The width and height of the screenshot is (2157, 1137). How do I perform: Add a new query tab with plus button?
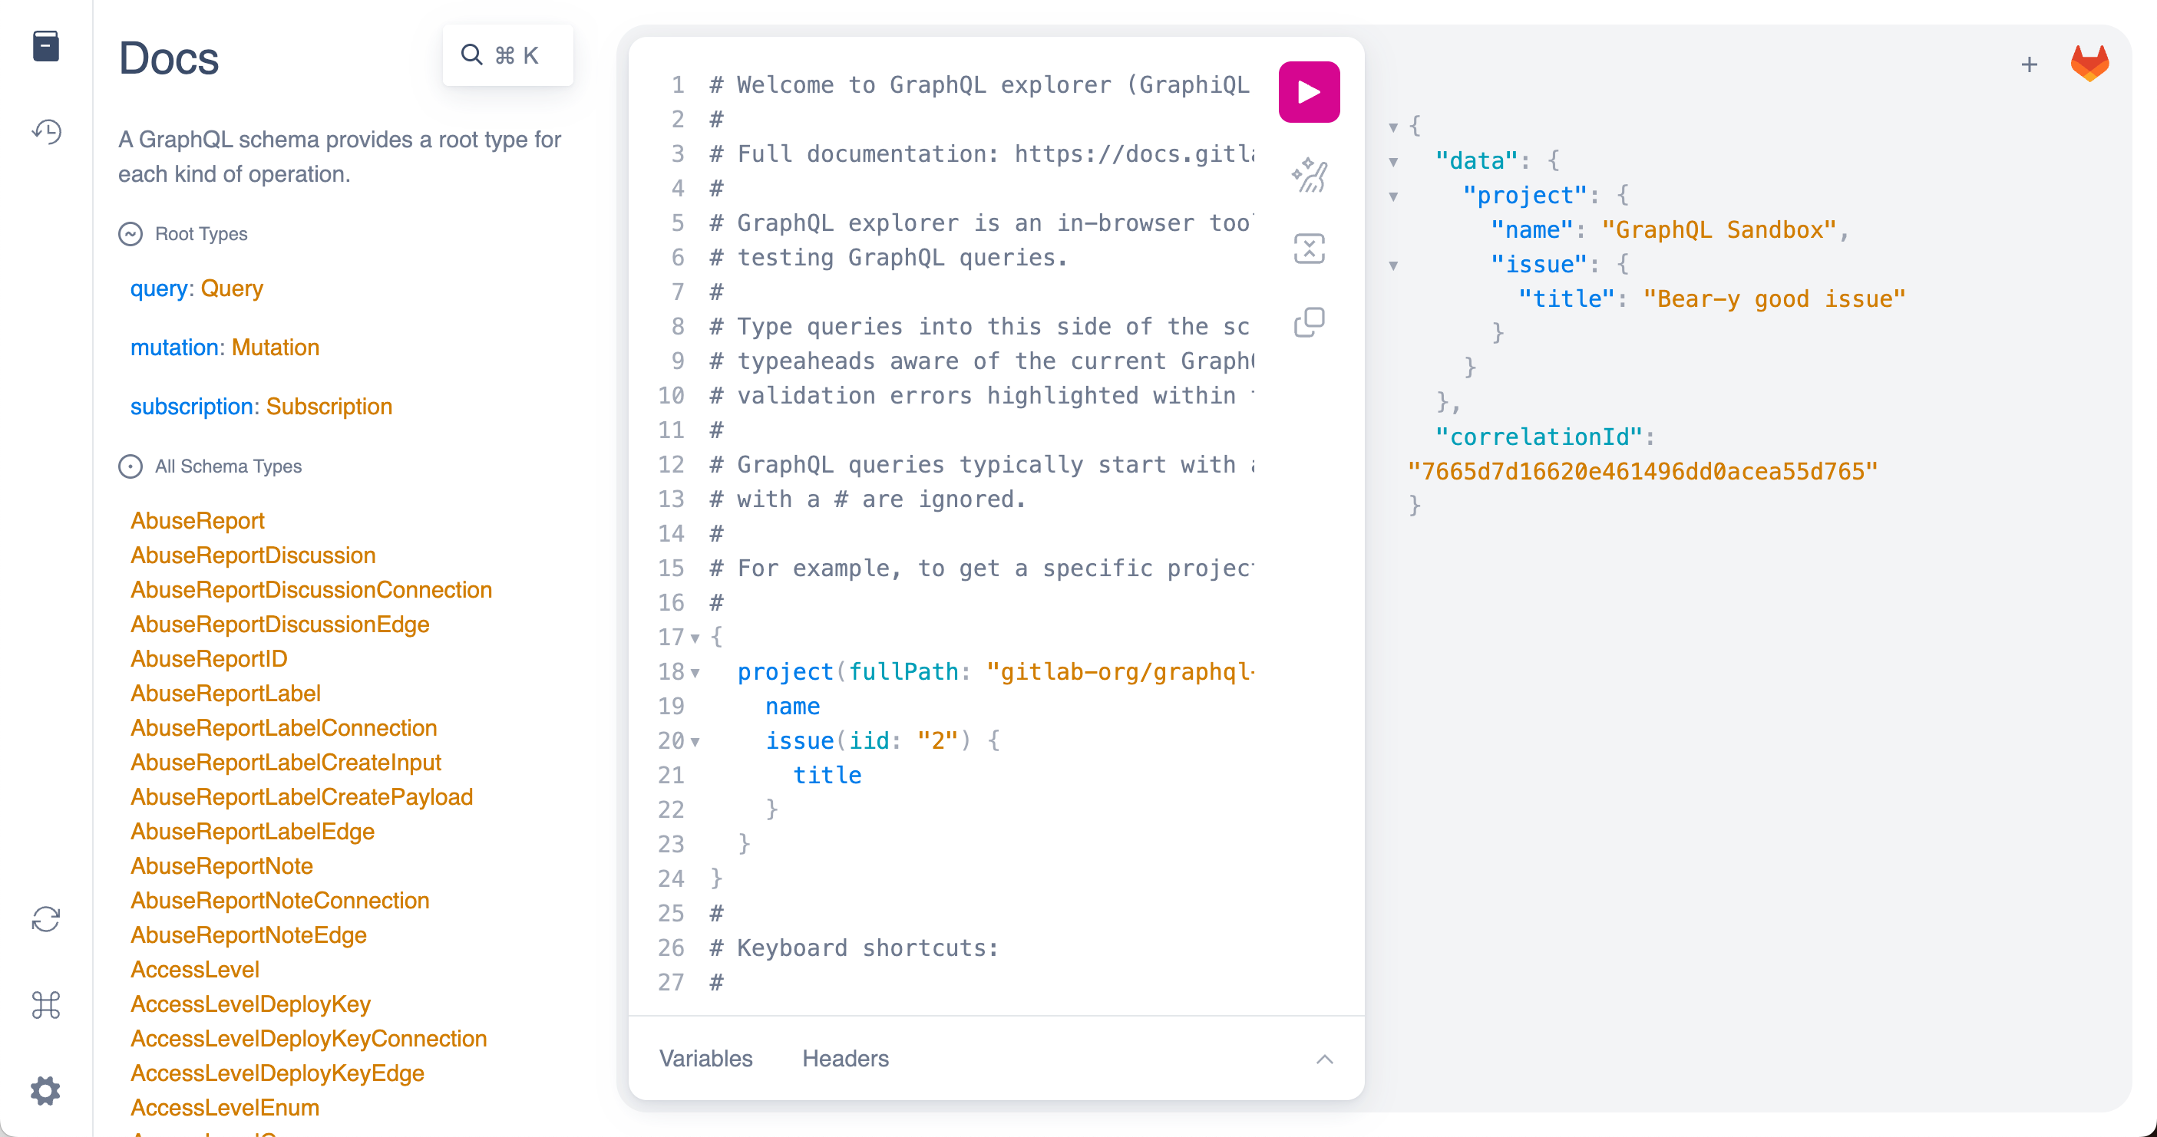click(2029, 64)
